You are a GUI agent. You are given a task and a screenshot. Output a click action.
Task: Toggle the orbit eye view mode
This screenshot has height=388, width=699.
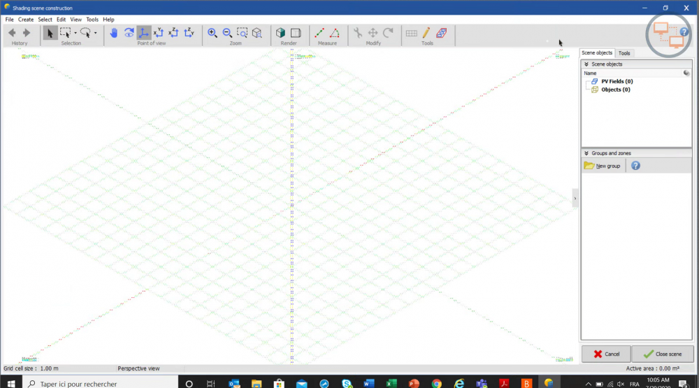pyautogui.click(x=129, y=33)
